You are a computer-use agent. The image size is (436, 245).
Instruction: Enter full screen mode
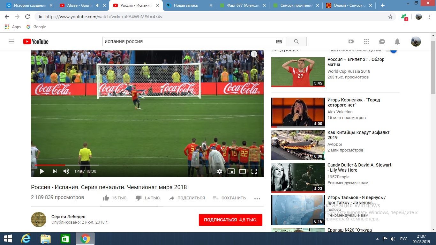point(254,171)
